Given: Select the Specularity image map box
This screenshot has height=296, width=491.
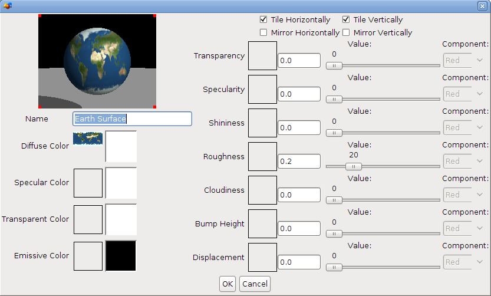Looking at the screenshot, I should pos(262,89).
